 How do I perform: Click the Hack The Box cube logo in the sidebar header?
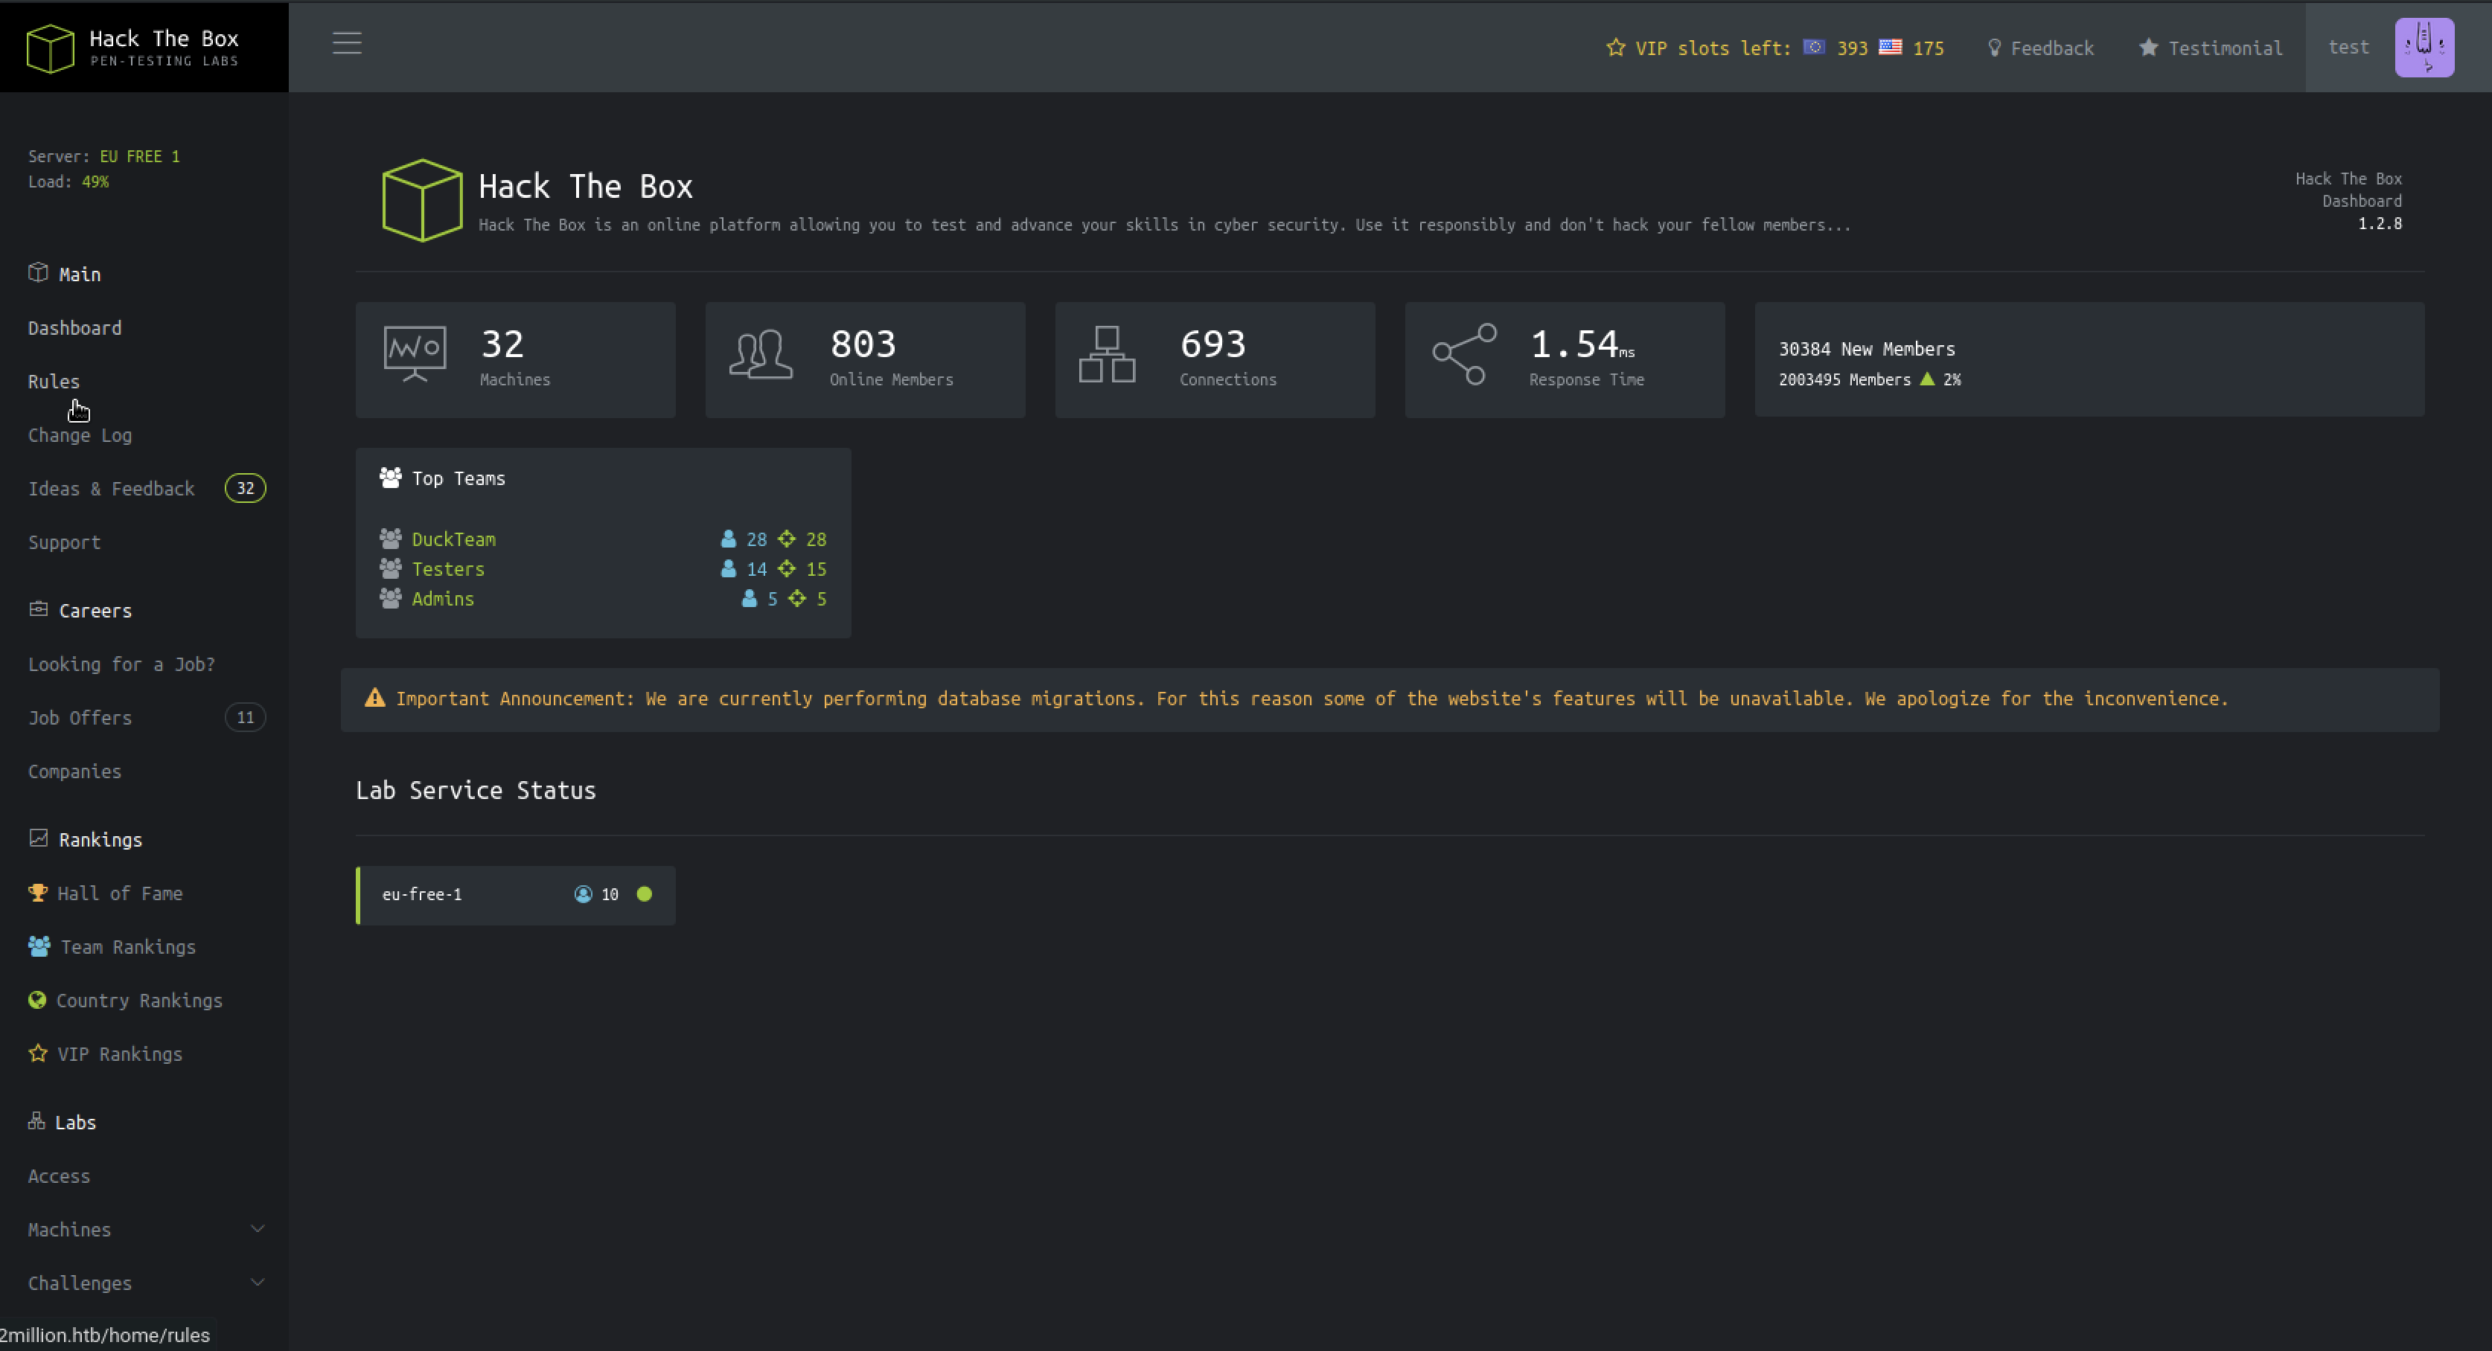pyautogui.click(x=51, y=48)
